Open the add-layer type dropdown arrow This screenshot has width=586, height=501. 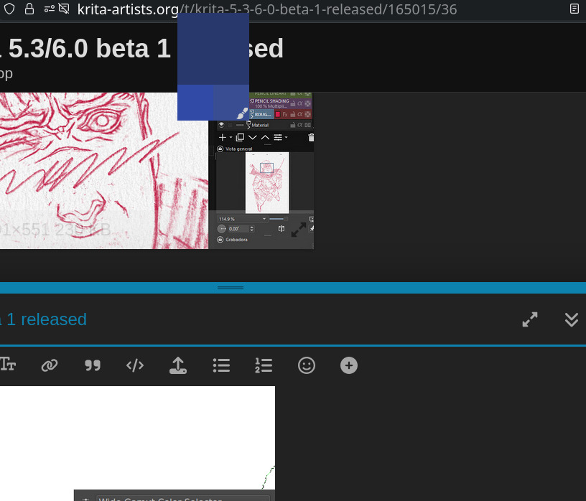[231, 138]
